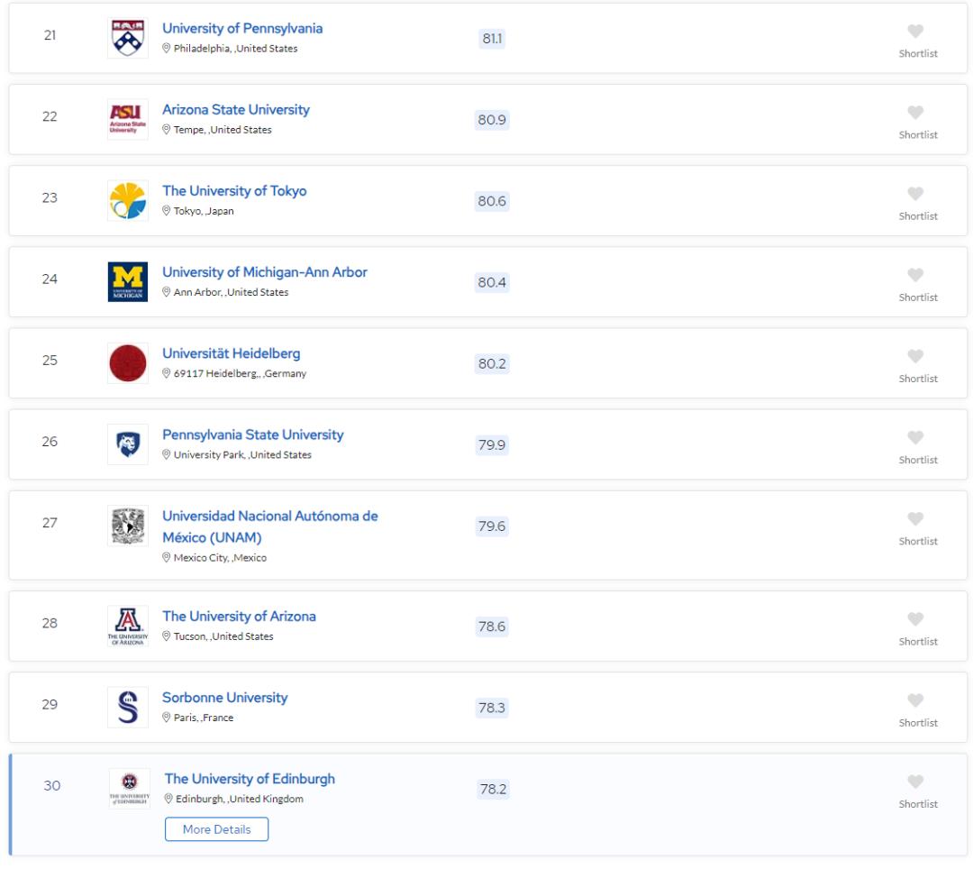The width and height of the screenshot is (973, 869).
Task: Click the Sorbonne University S logo
Action: 125,706
